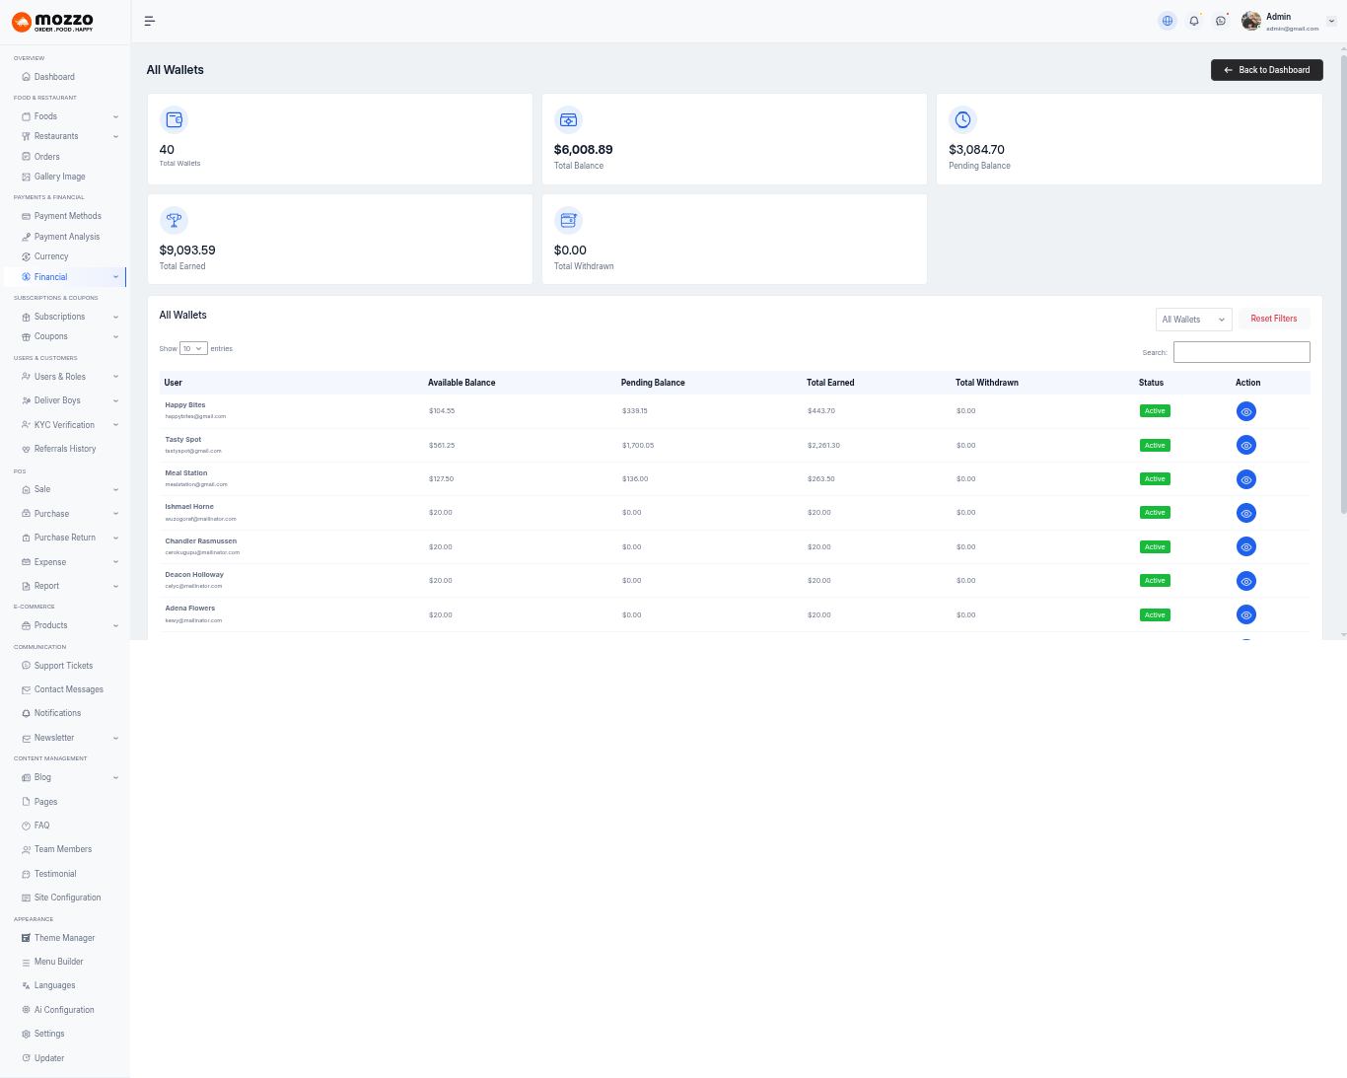Click Back to Dashboard button
Image resolution: width=1347 pixels, height=1078 pixels.
click(1266, 70)
